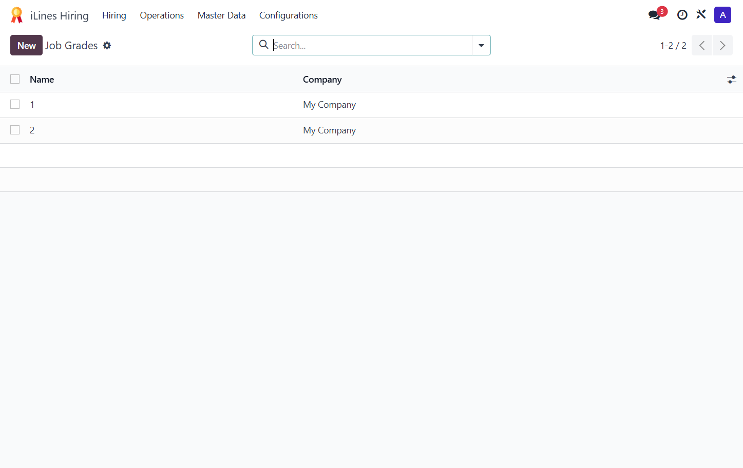Tick the checkbox for grade row 2
The image size is (743, 468).
[15, 130]
